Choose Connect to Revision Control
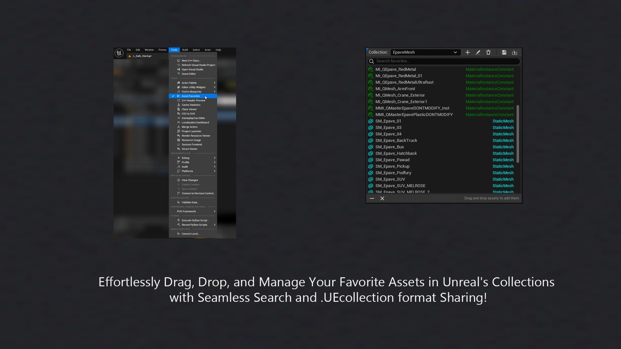The width and height of the screenshot is (621, 349). pos(193,193)
